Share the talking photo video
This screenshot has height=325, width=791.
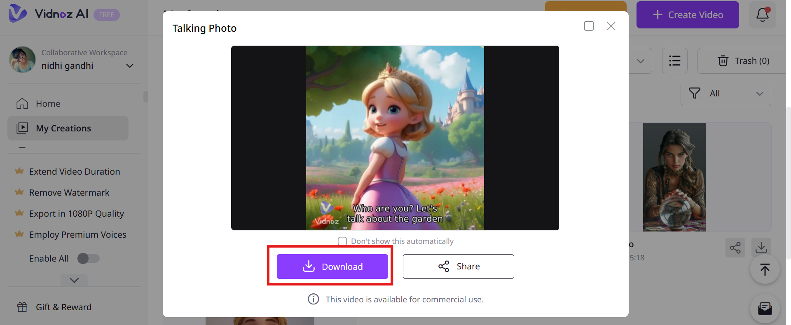pos(459,267)
